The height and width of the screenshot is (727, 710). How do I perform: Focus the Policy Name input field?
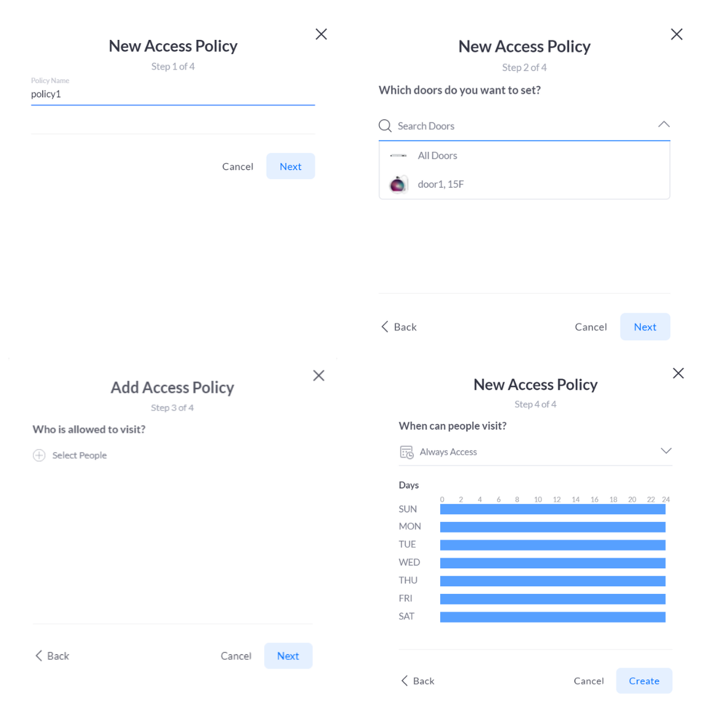(172, 94)
